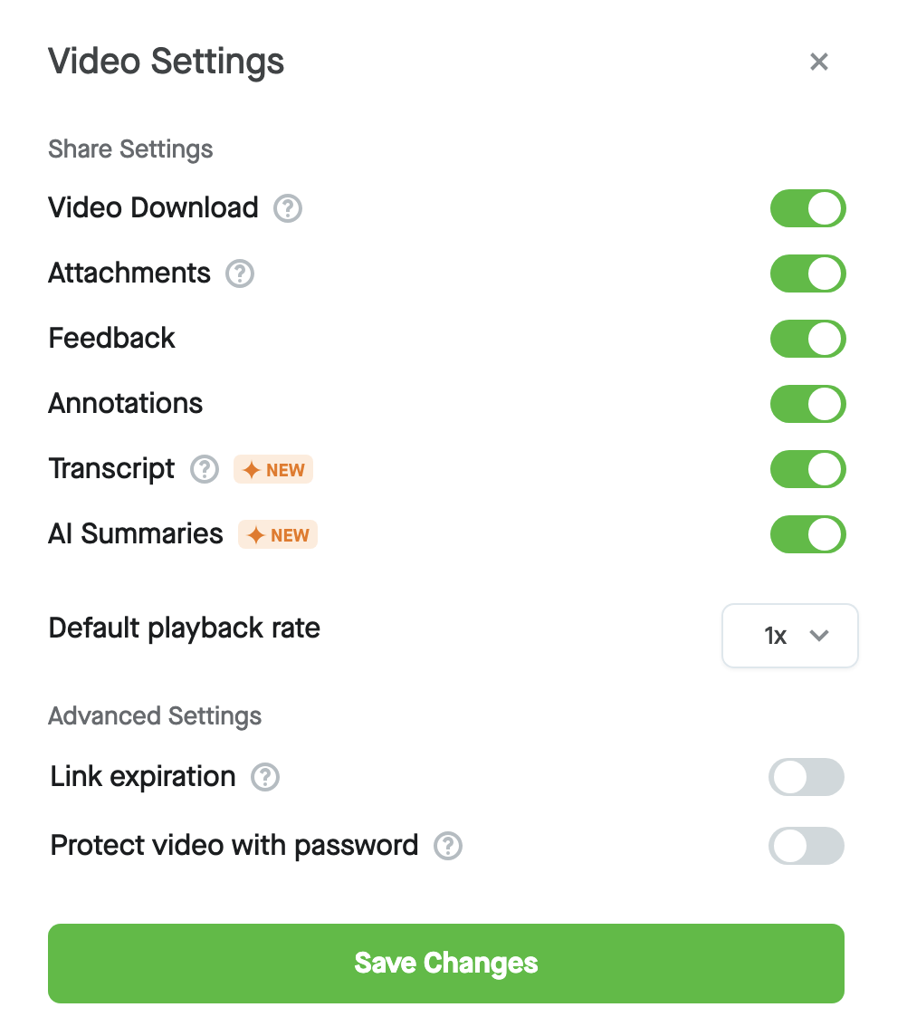Disable the Video Download toggle

(x=808, y=208)
